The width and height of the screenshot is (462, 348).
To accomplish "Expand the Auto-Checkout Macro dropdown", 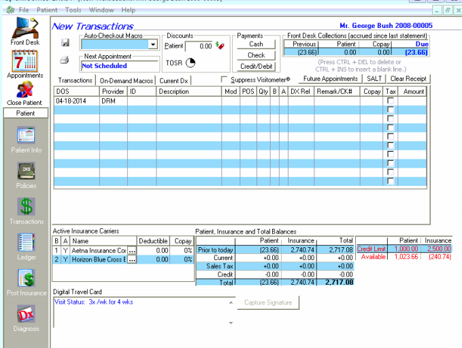I will (152, 44).
